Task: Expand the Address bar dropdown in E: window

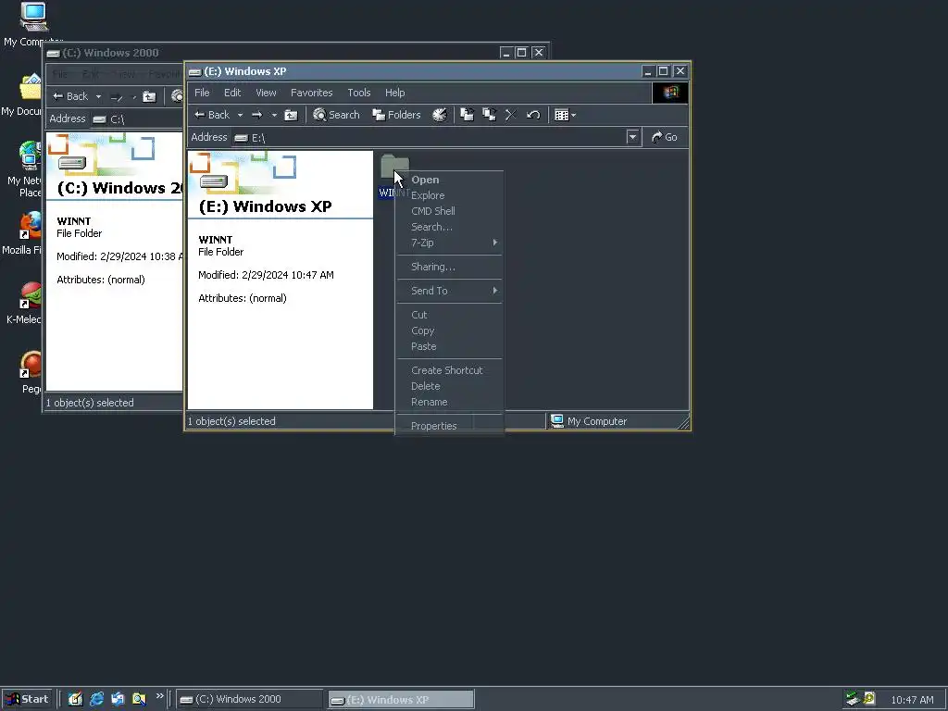Action: [x=632, y=137]
